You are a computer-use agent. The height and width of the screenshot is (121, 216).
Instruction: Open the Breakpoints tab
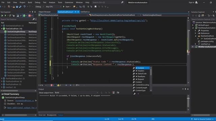click(x=52, y=115)
